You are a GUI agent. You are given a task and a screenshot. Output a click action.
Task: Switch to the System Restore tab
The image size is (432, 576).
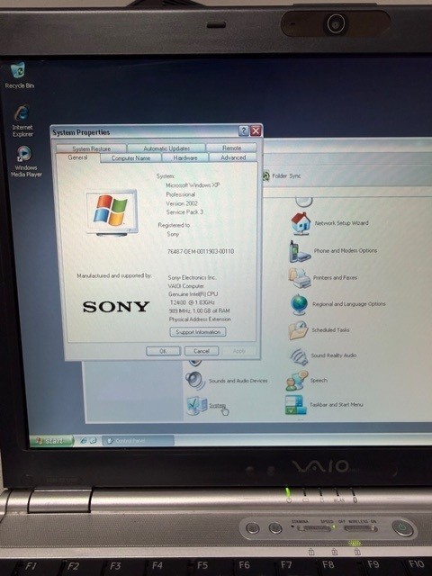(91, 148)
